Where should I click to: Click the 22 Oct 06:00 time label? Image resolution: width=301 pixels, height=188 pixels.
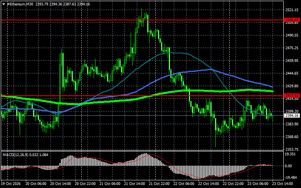point(184,184)
